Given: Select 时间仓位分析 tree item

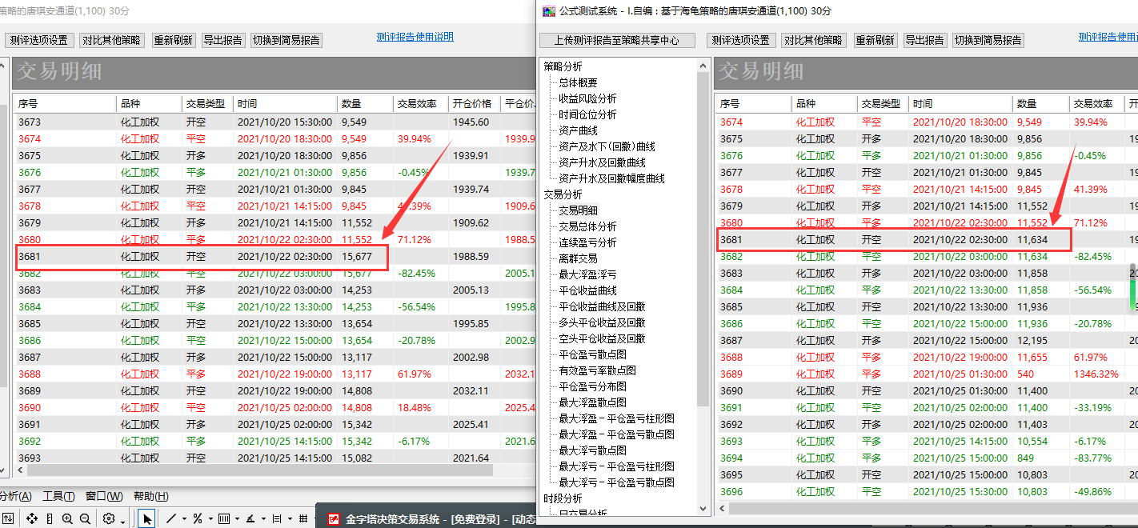Looking at the screenshot, I should pyautogui.click(x=587, y=114).
